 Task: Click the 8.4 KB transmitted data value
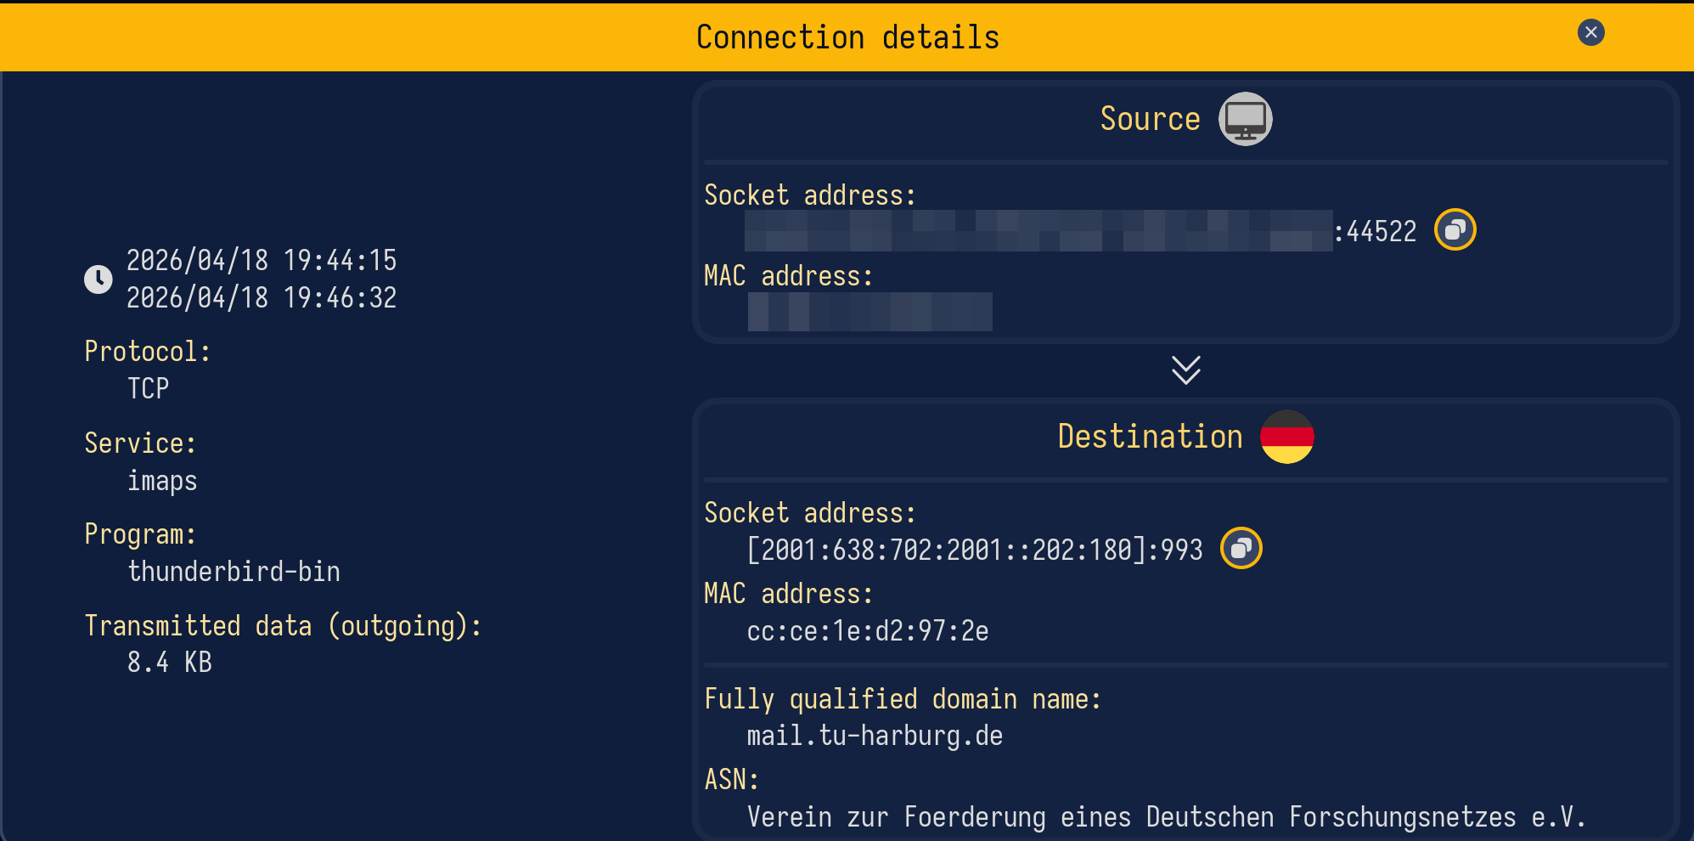[x=169, y=663]
